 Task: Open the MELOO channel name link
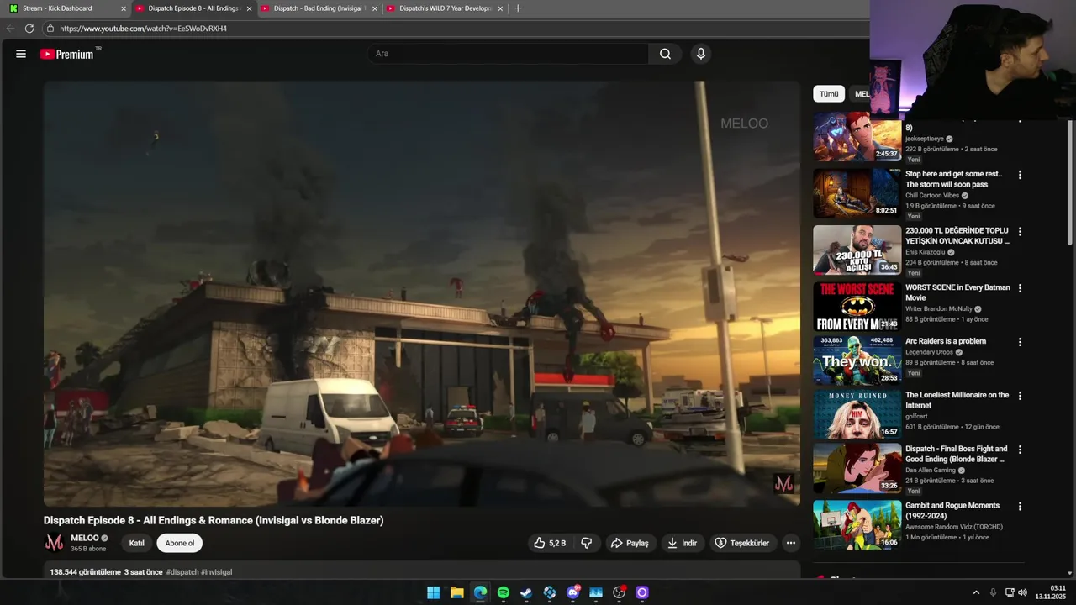85,538
